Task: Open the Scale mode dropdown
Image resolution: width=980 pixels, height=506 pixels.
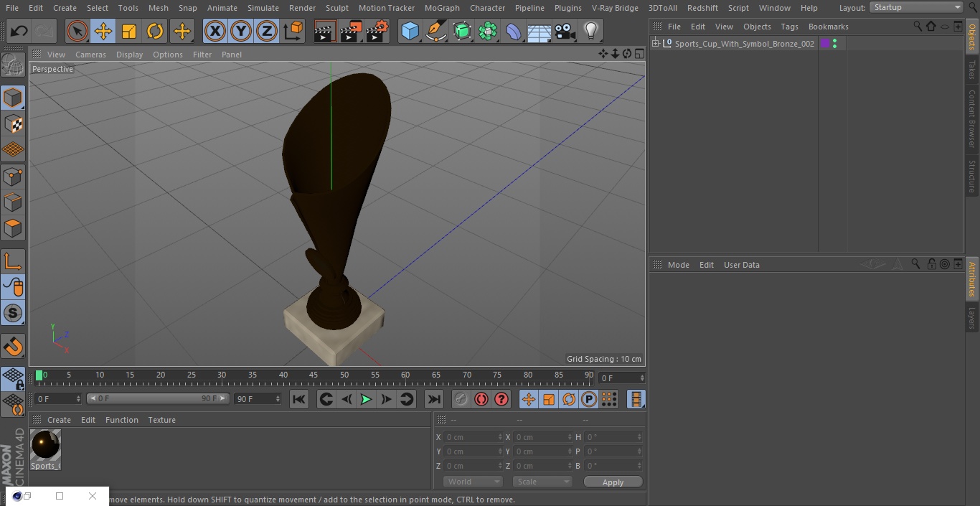Action: click(x=542, y=482)
